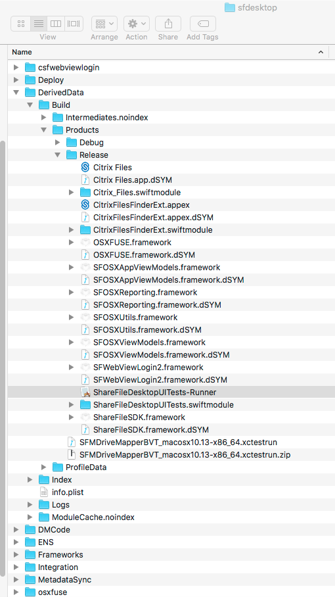Switch to cover flow view

[x=74, y=24]
